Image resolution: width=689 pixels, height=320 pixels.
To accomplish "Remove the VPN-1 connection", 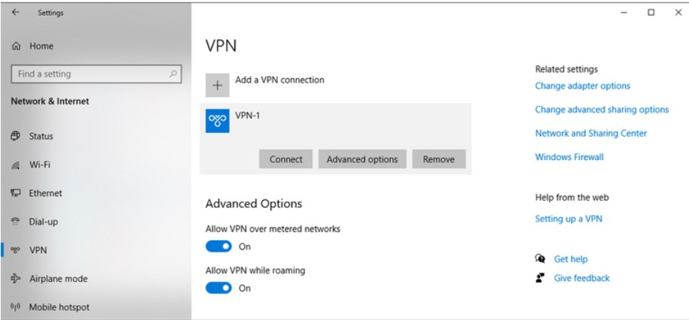I will click(x=439, y=159).
